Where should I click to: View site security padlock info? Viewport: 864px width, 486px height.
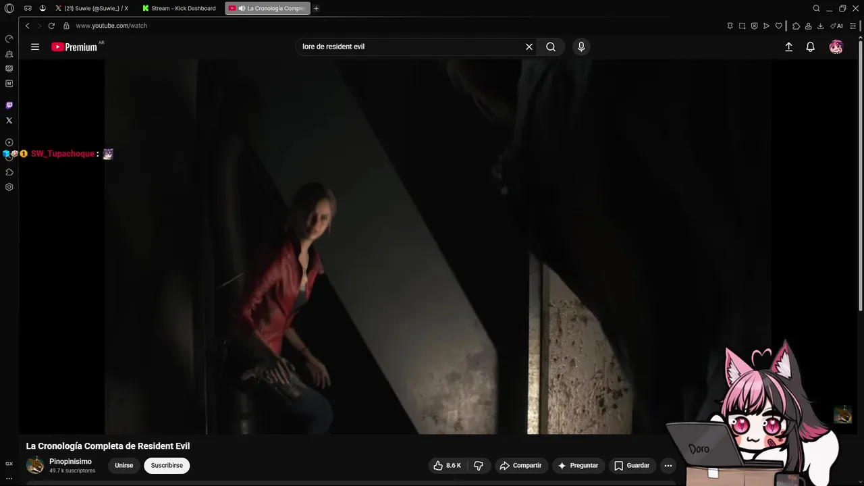[x=66, y=26]
